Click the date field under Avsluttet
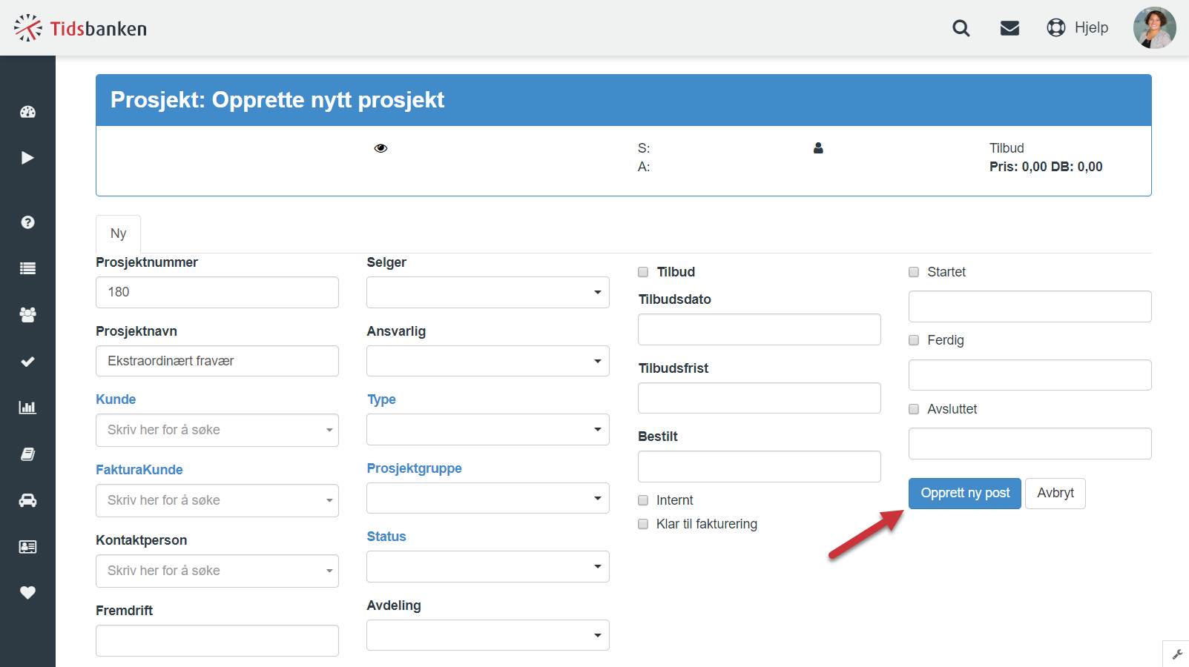 point(1030,443)
